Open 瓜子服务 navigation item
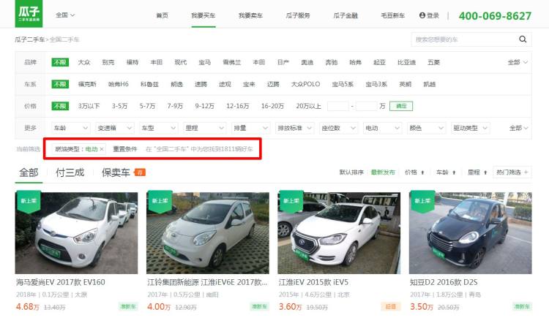Screen dimensions: 549x323 [x=298, y=15]
